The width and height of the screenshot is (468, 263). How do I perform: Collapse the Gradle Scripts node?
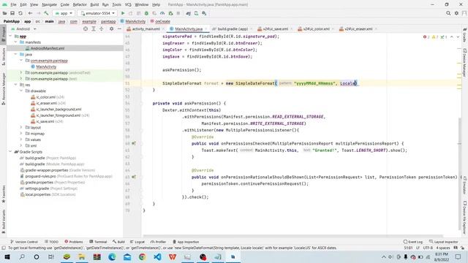(10, 152)
